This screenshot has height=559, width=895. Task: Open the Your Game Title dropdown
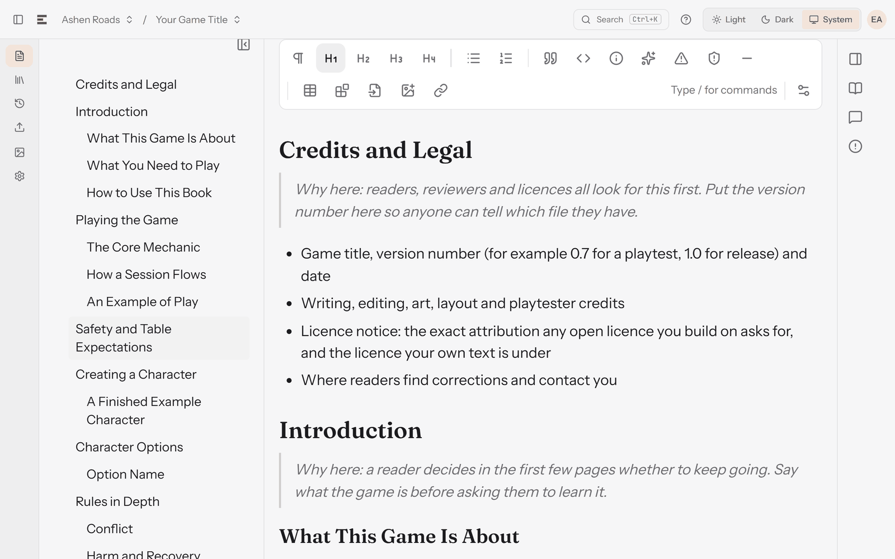[x=198, y=20]
